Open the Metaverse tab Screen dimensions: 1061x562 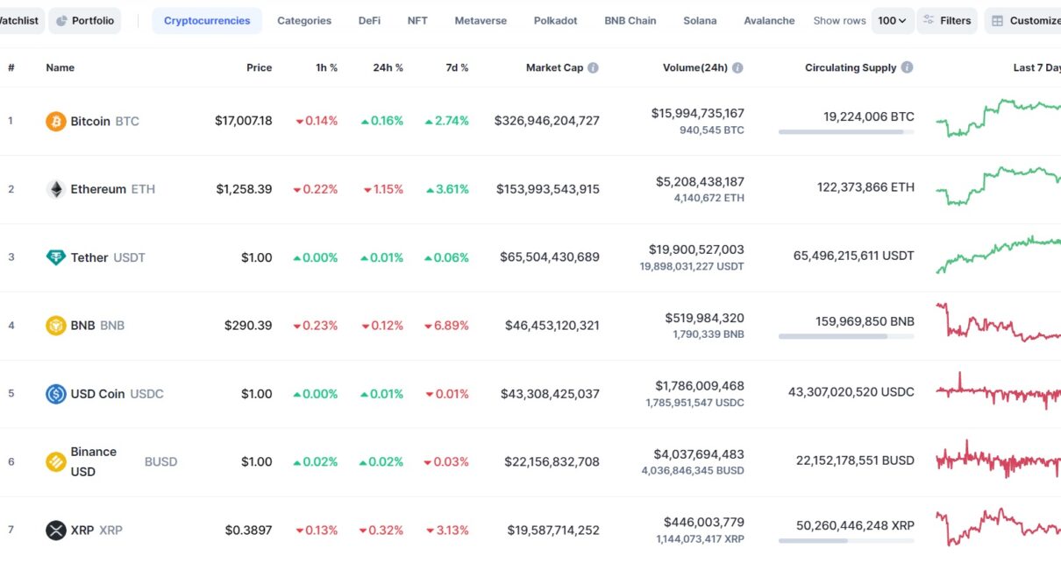[x=481, y=21]
